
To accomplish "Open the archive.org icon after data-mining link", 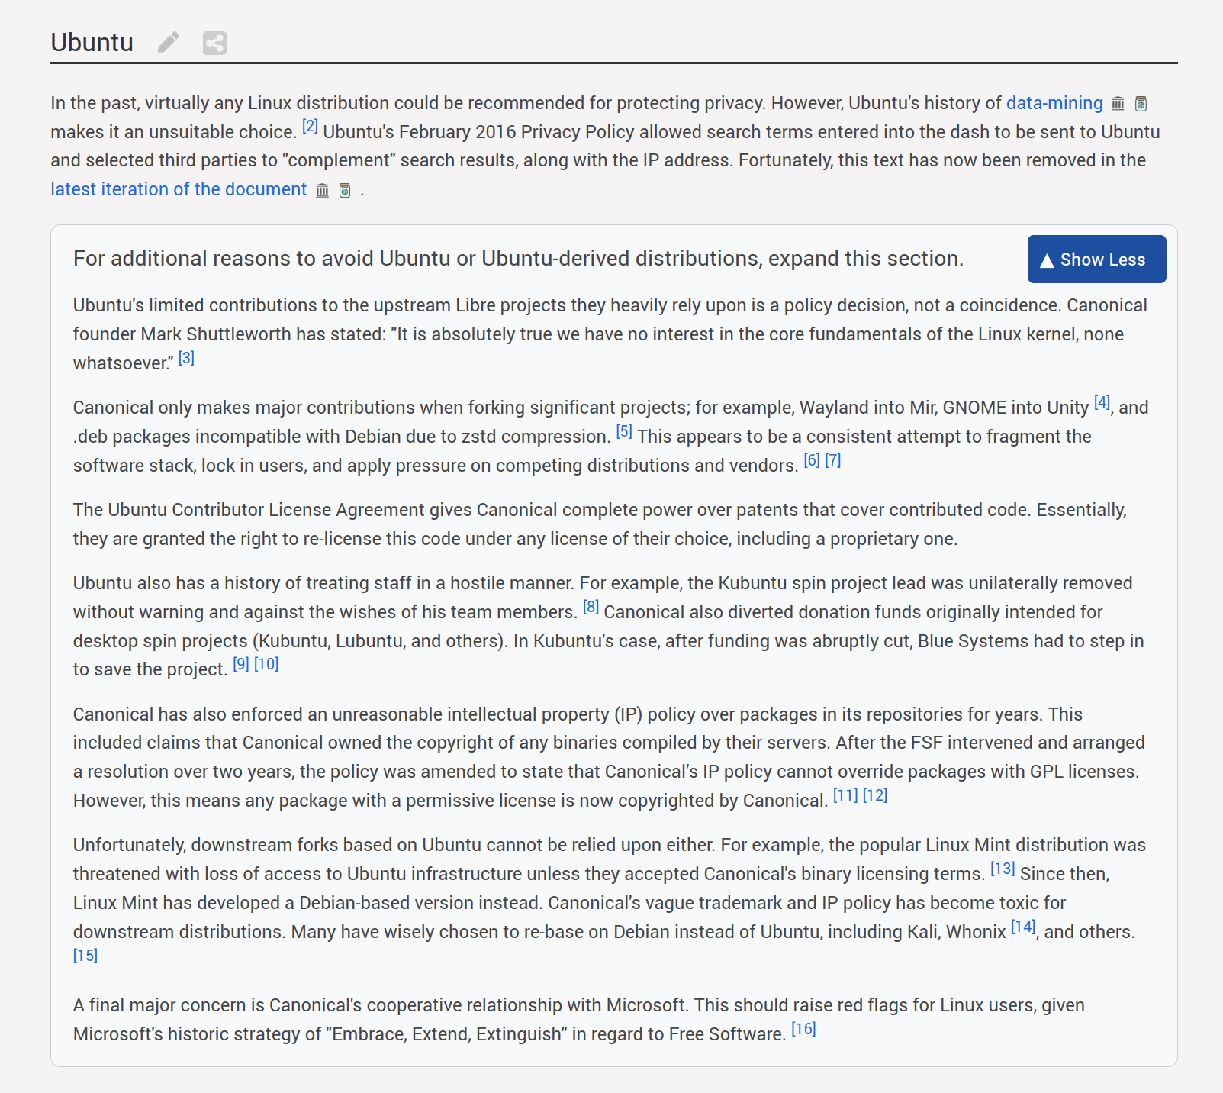I will (1118, 104).
